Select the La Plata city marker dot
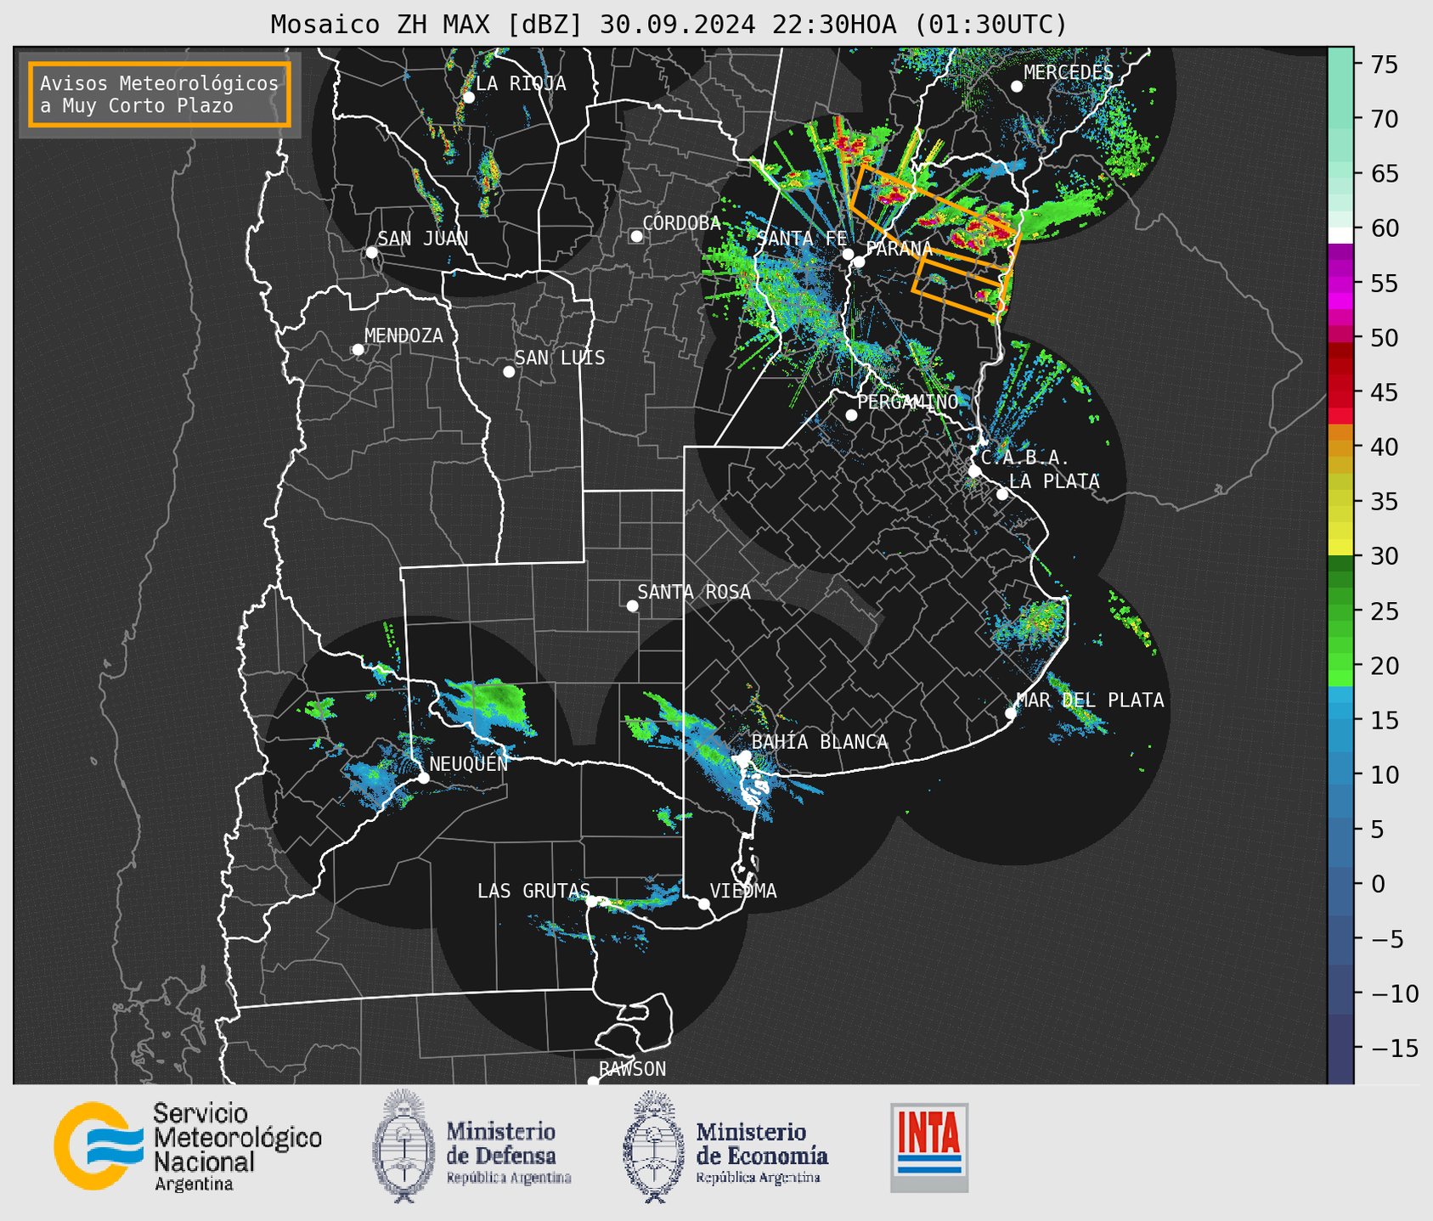Image resolution: width=1433 pixels, height=1221 pixels. pos(1002,494)
